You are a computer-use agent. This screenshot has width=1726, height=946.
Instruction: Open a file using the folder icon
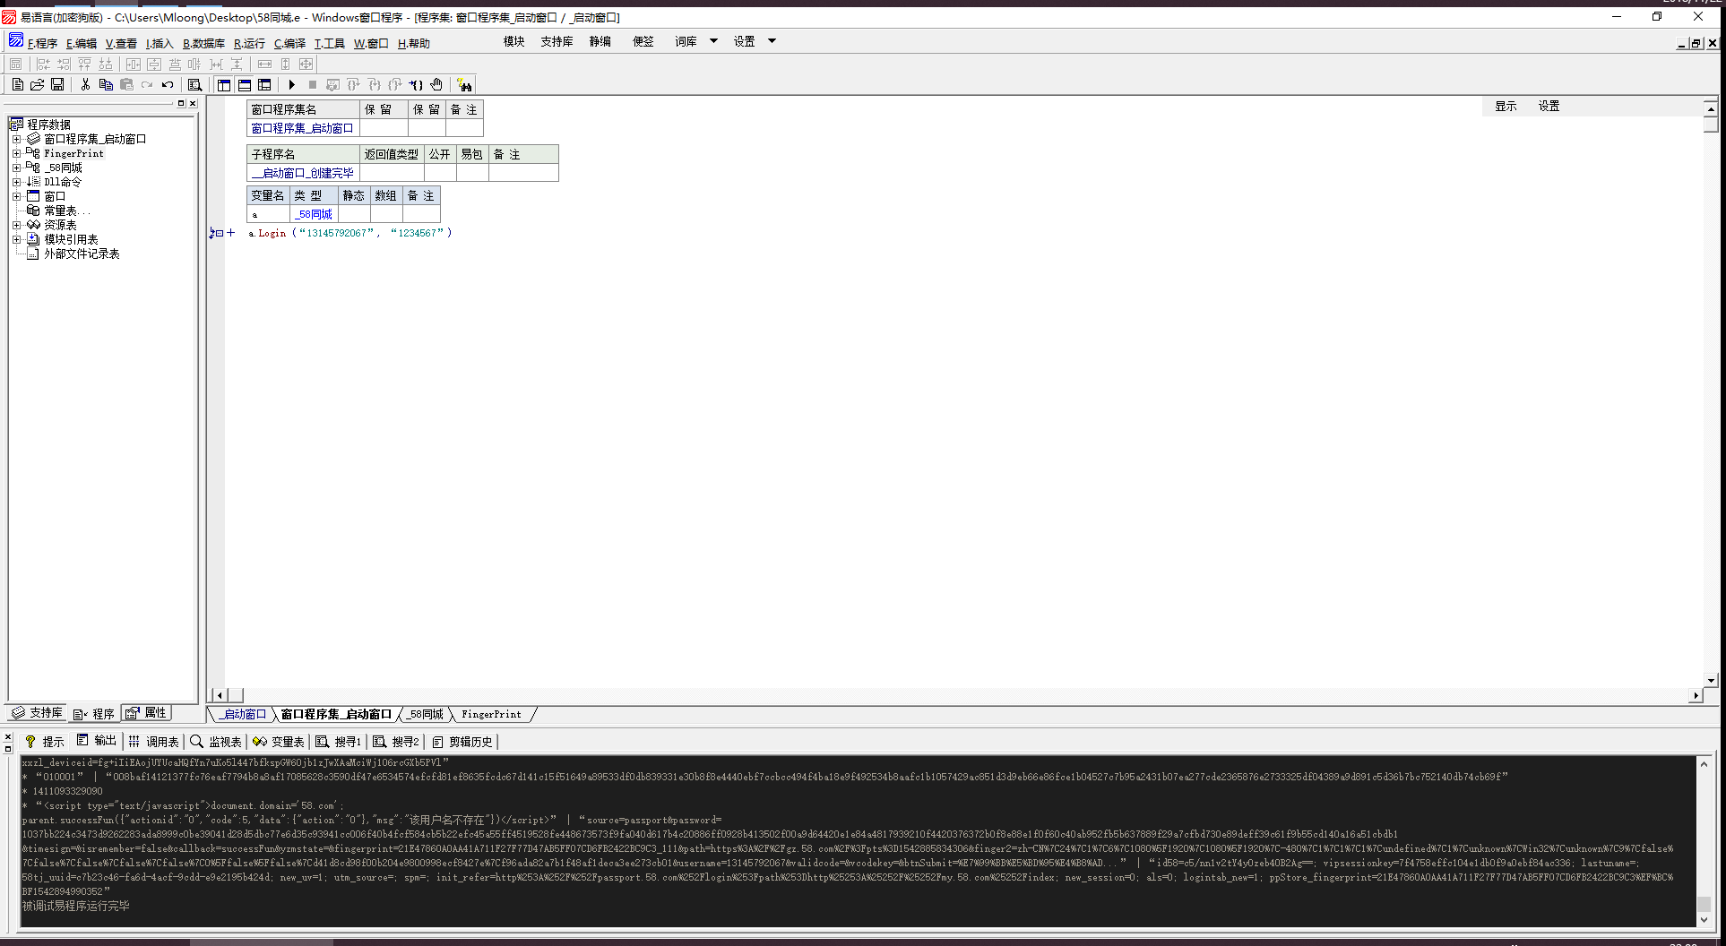click(x=37, y=84)
